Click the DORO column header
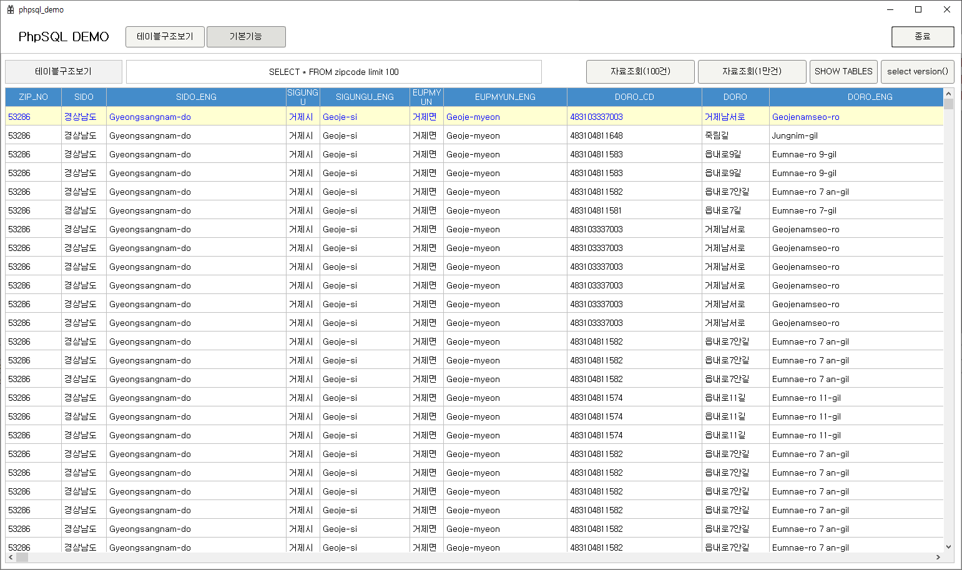This screenshot has width=962, height=570. [735, 97]
